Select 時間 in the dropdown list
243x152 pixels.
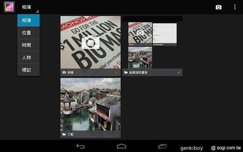pos(28,45)
